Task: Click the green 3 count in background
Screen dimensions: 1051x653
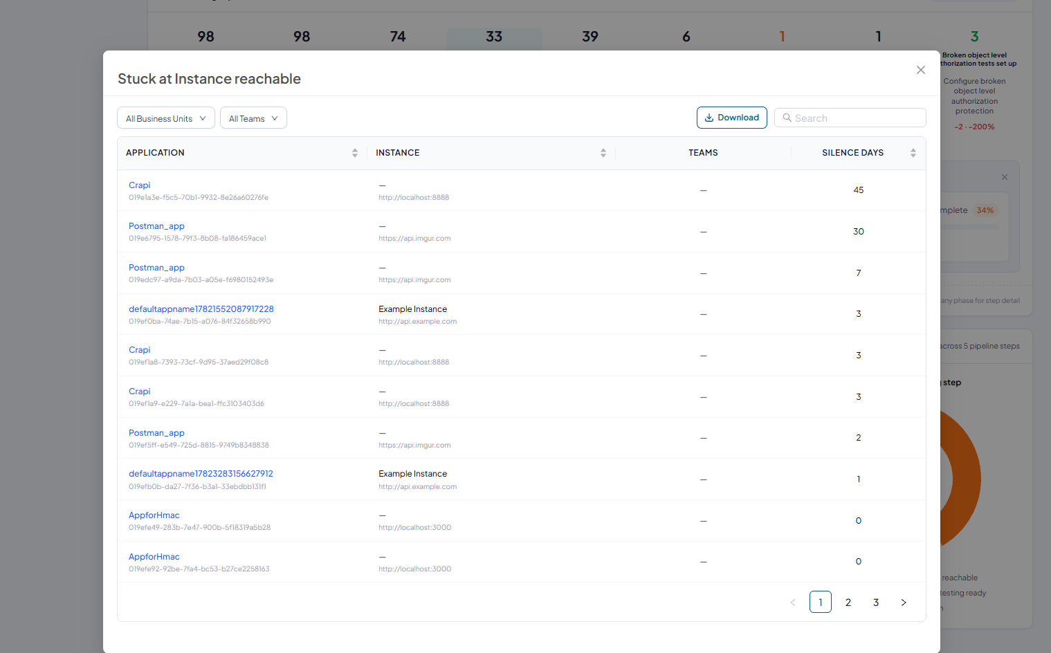Action: pos(975,37)
